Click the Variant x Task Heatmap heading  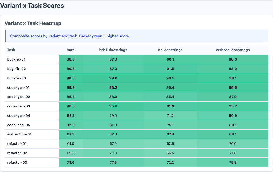click(33, 23)
